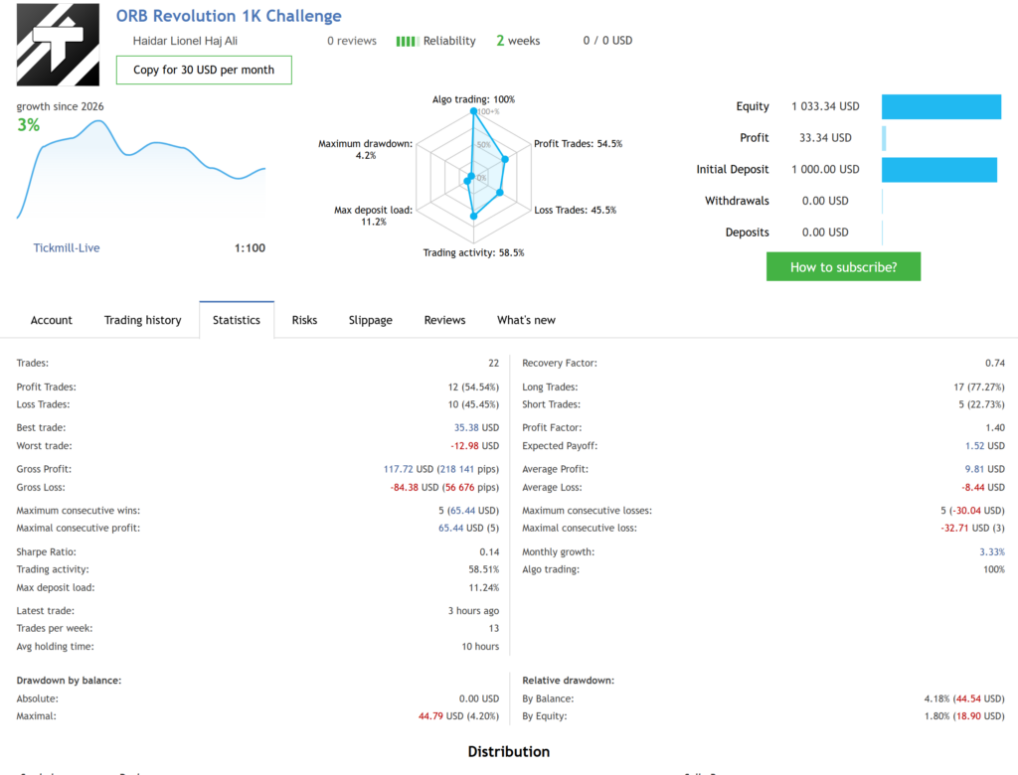1018x775 pixels.
Task: Click the Avg holding time 10 hours value
Action: (480, 647)
